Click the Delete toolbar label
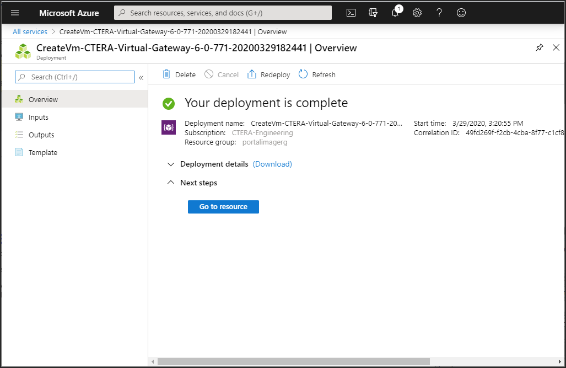 (185, 74)
